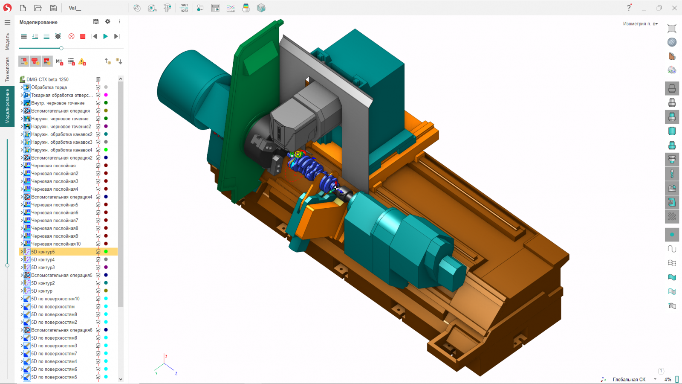Click the warning triangle filter icon
Screen dimensions: 682x384
pos(82,61)
